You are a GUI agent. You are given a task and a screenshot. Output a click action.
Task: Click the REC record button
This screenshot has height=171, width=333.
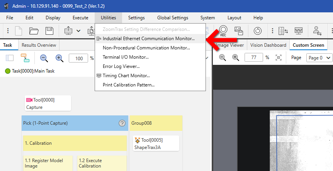(223, 31)
